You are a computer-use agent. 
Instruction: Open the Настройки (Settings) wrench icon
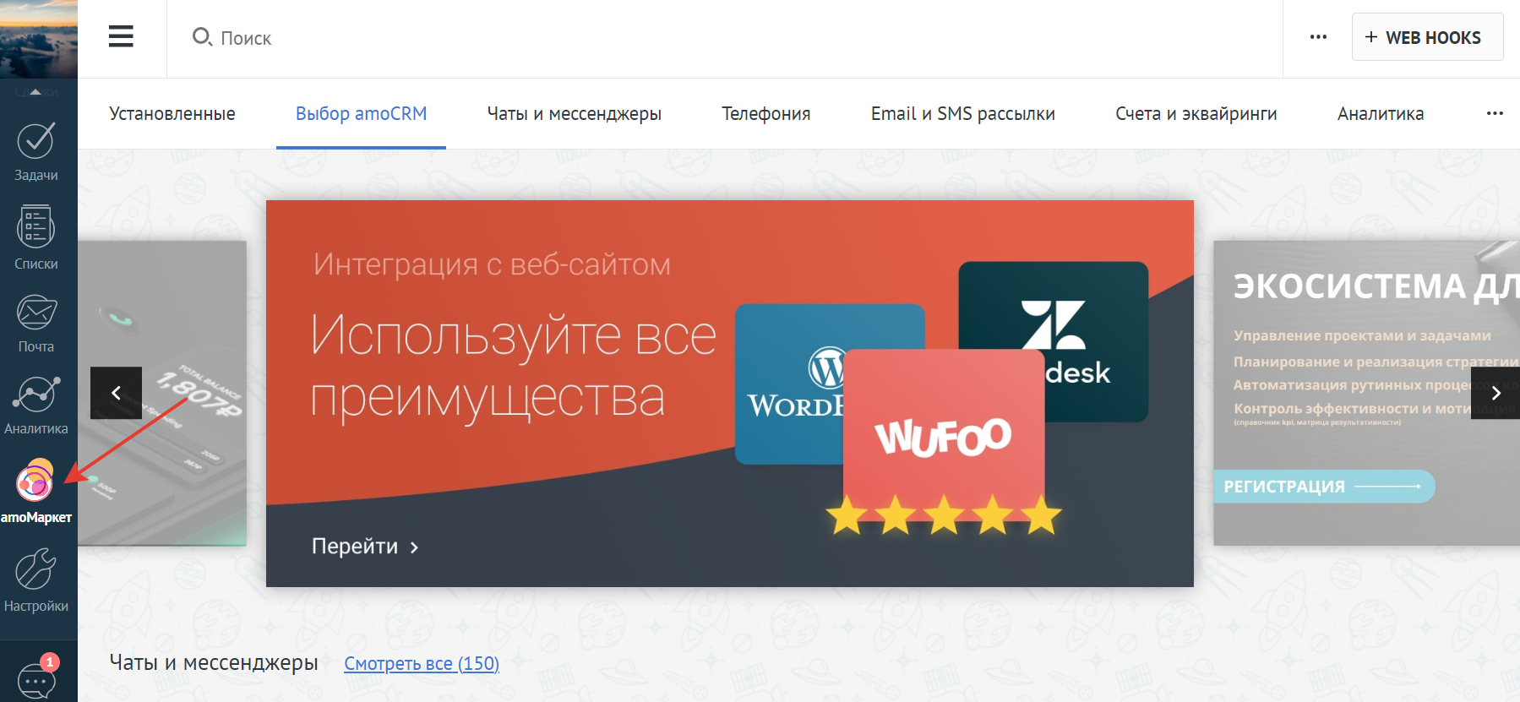(35, 579)
